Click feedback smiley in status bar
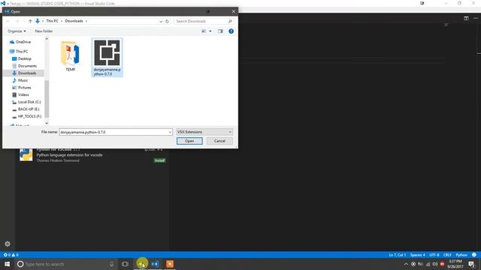Screen dimensions: 481x270 474,255
